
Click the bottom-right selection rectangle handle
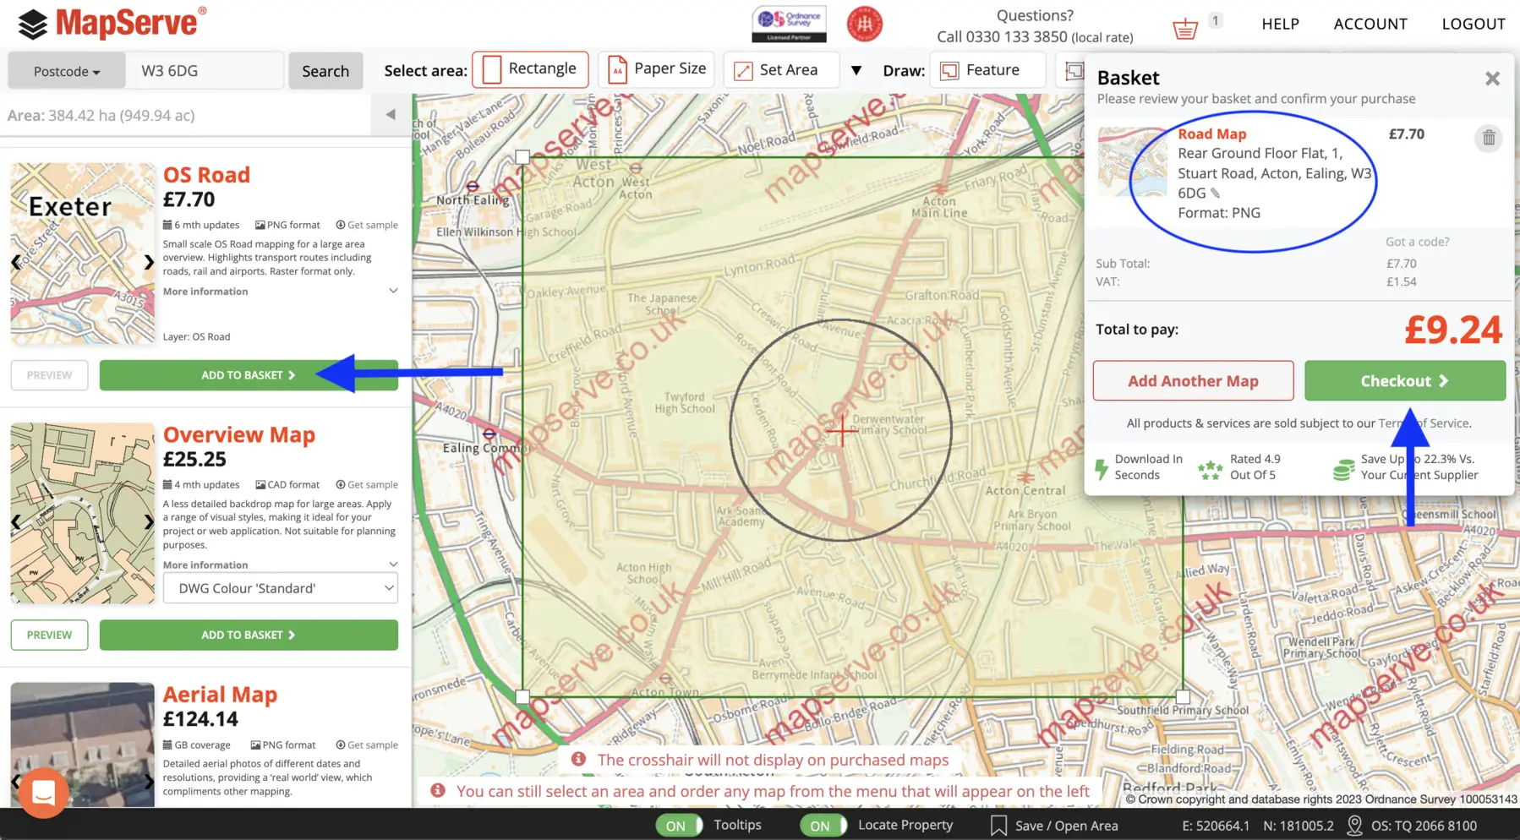(1183, 696)
